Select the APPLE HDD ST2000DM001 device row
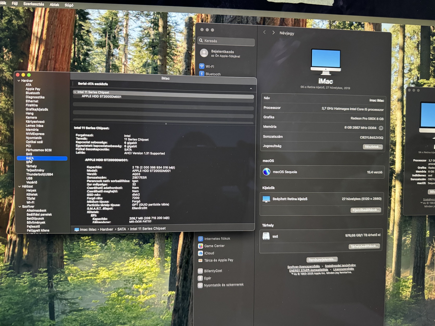The height and width of the screenshot is (326, 435). click(x=163, y=96)
